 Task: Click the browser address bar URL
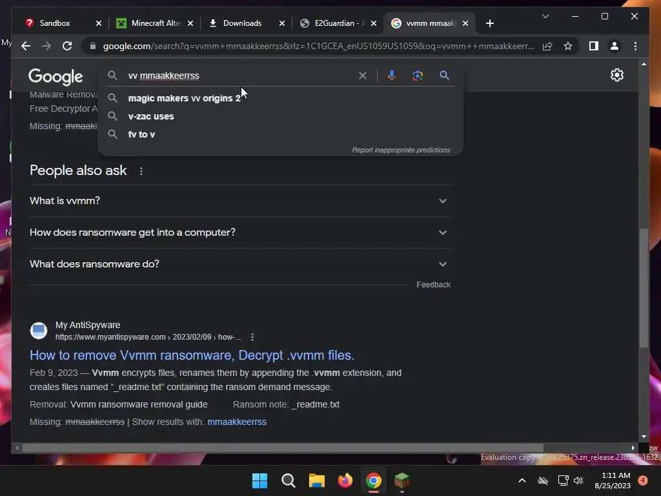coord(318,46)
